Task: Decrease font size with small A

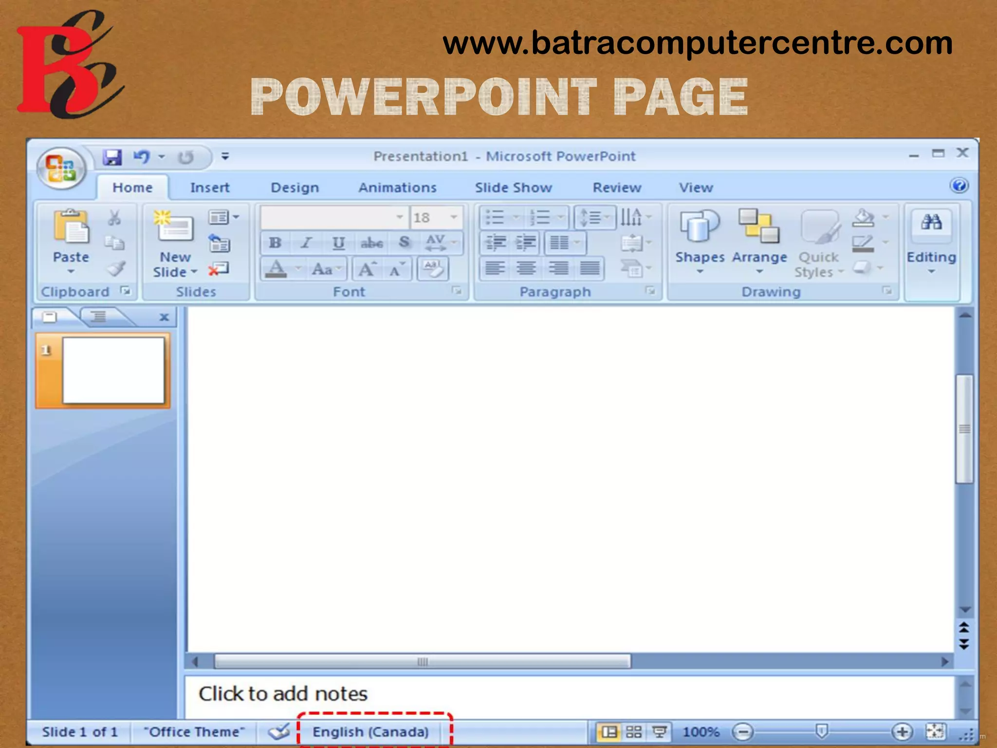Action: tap(397, 269)
